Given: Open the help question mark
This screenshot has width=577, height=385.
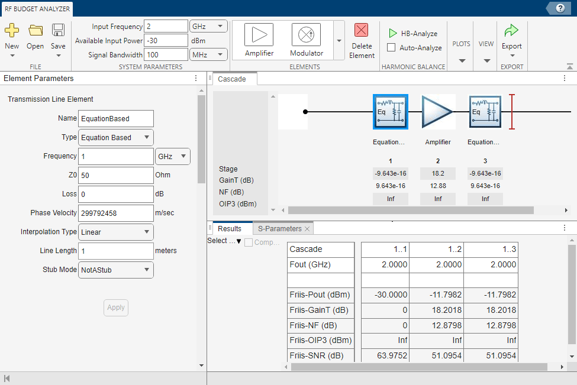Looking at the screenshot, I should 560,8.
